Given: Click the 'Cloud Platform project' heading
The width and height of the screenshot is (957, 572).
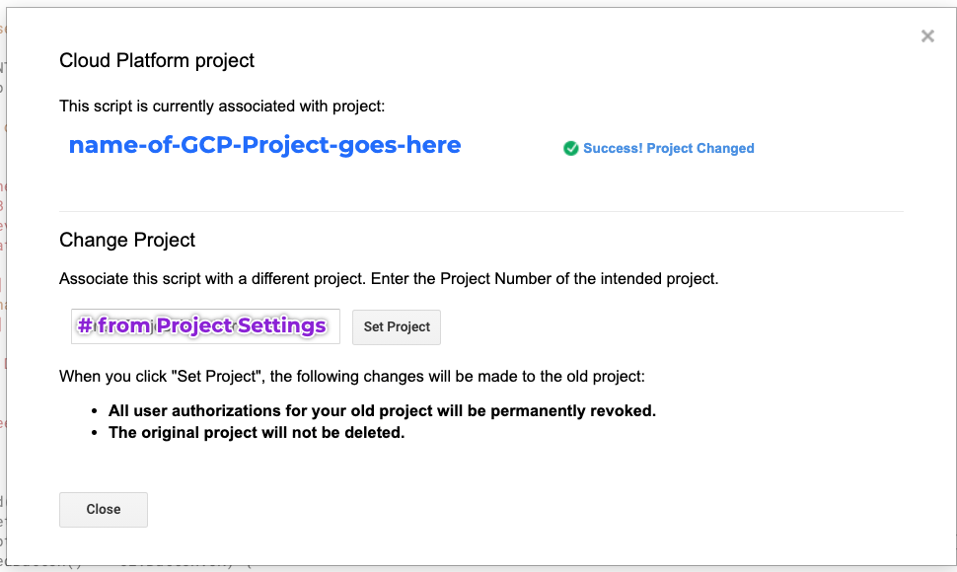Looking at the screenshot, I should pyautogui.click(x=157, y=60).
